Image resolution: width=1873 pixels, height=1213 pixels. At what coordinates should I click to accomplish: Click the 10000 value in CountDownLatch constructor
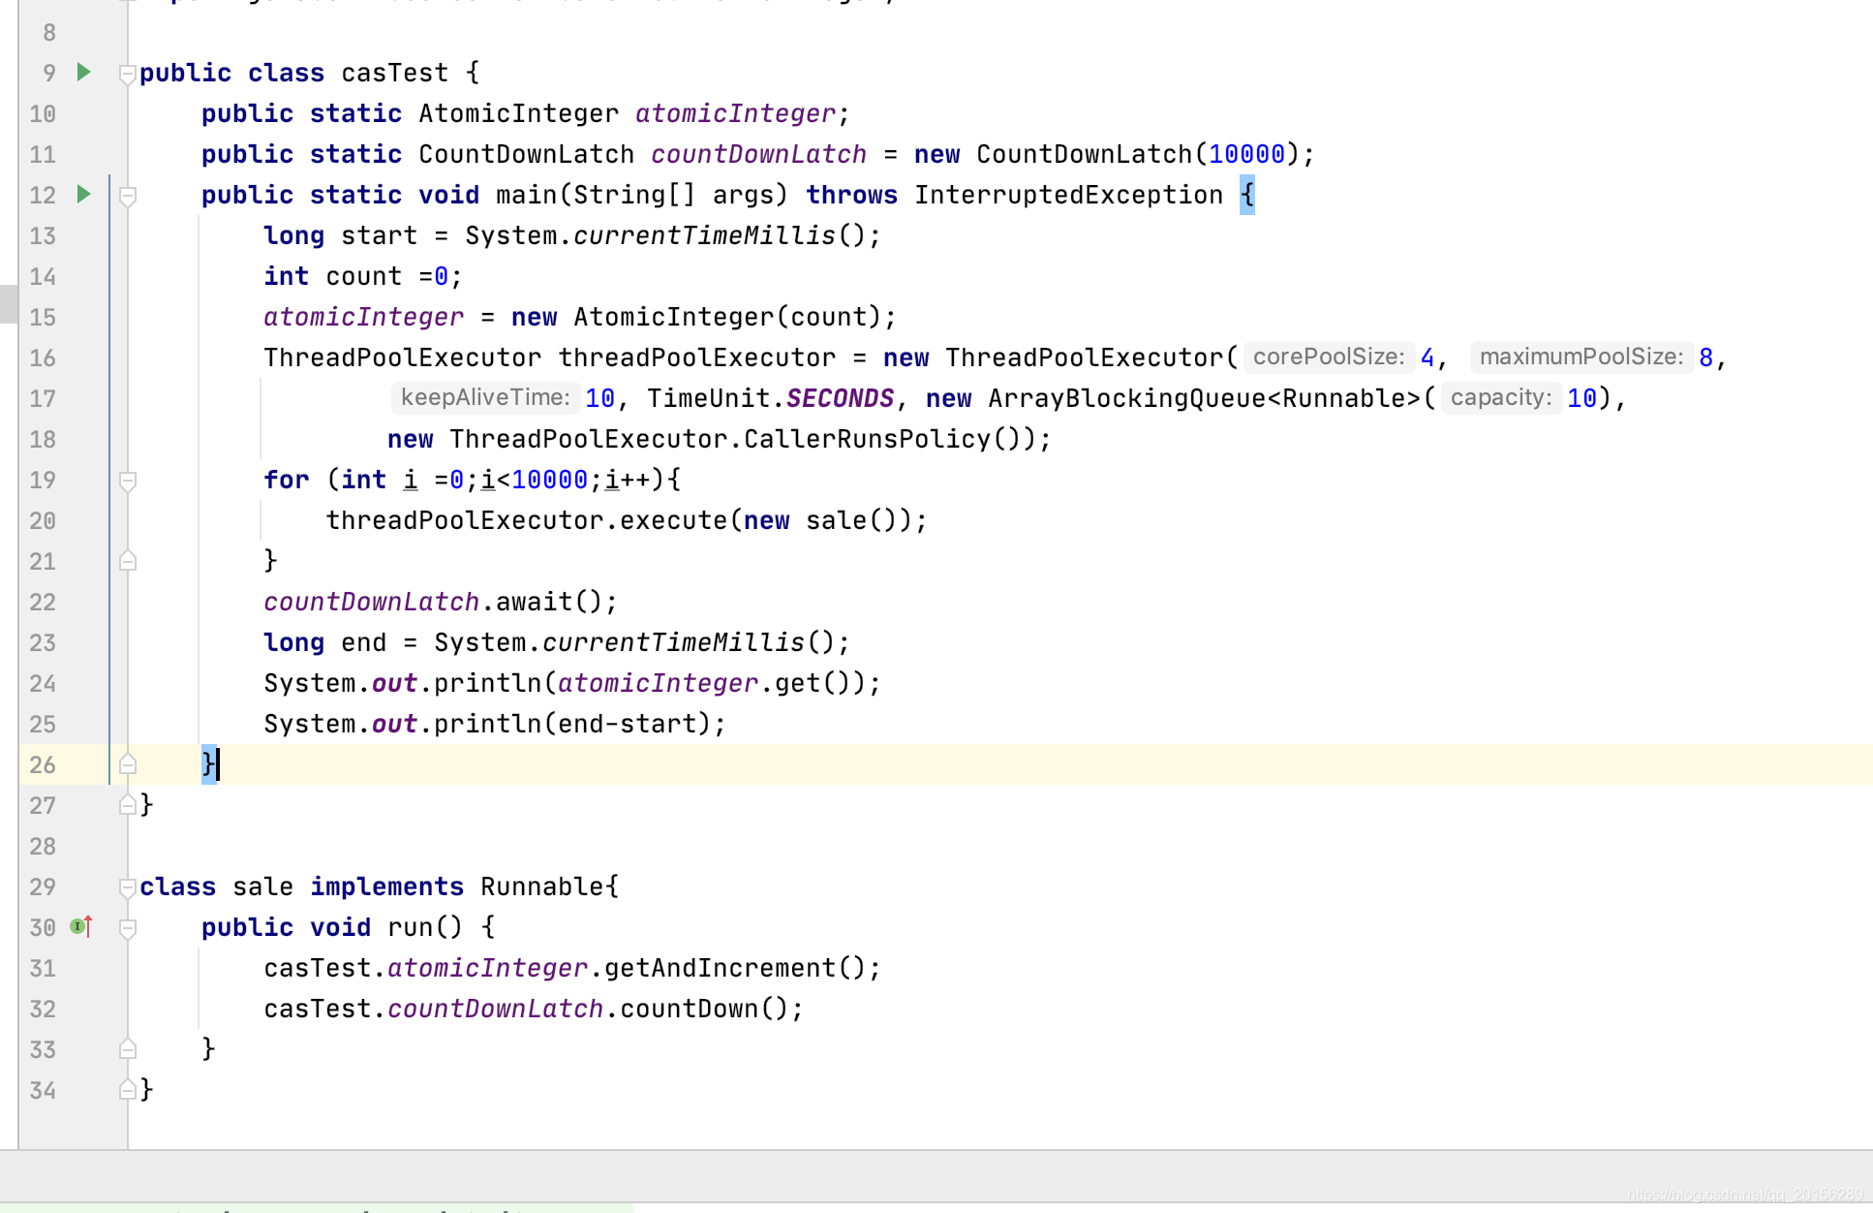point(1246,154)
